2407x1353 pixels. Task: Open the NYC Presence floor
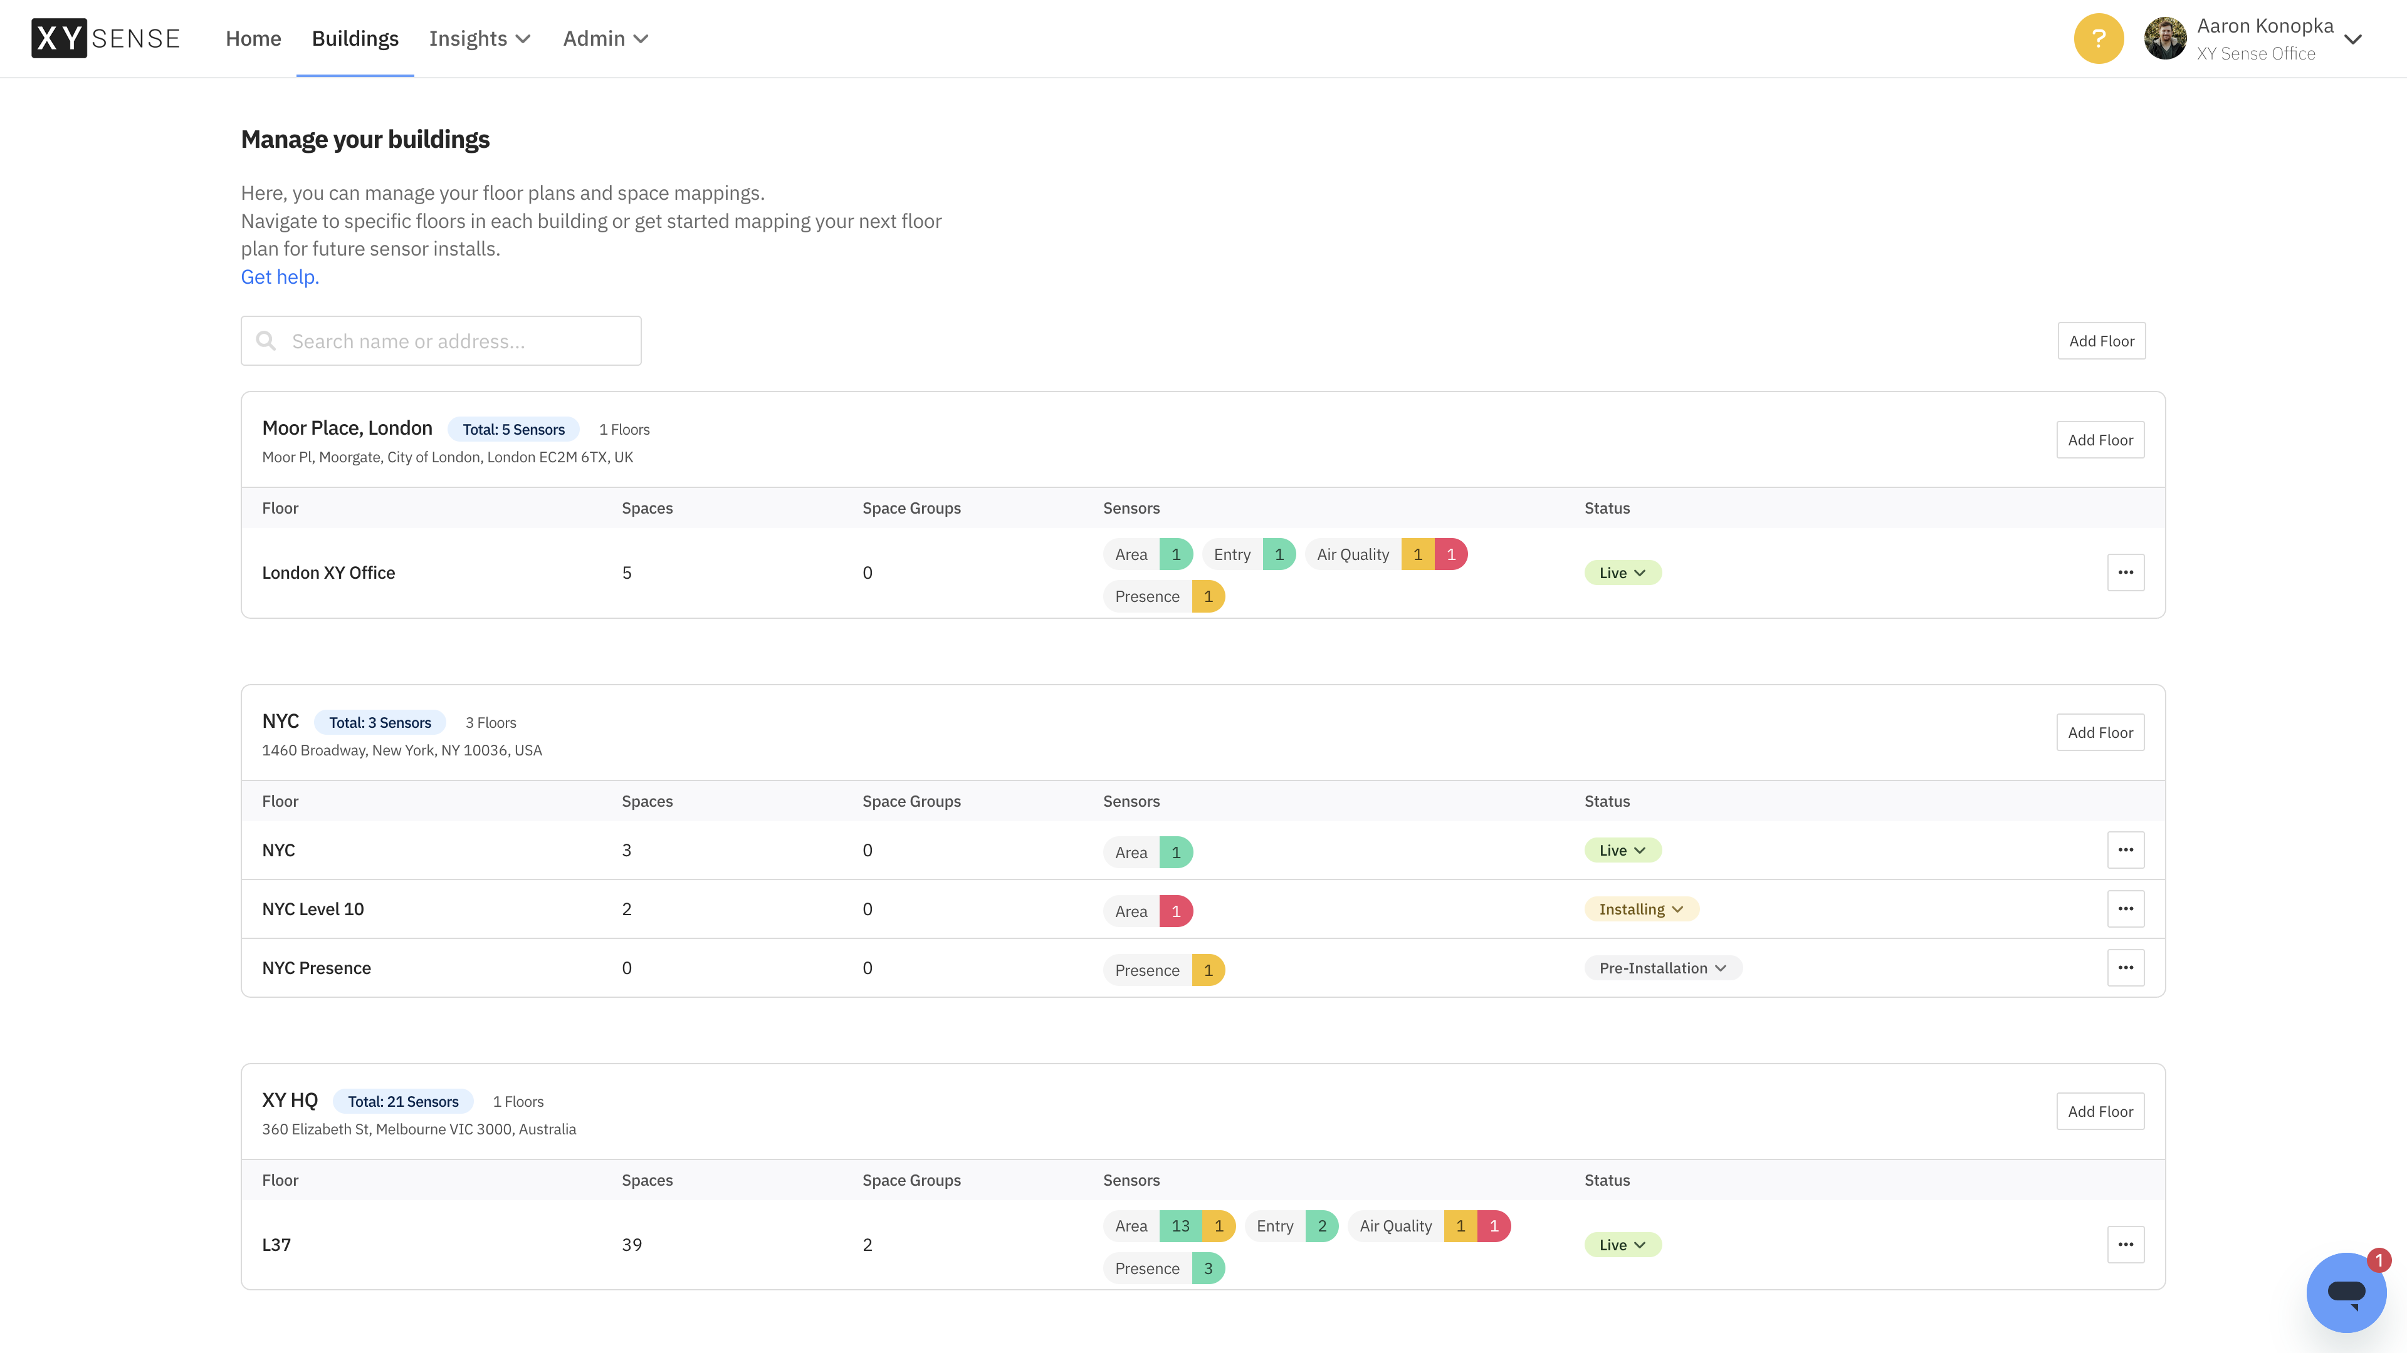316,967
